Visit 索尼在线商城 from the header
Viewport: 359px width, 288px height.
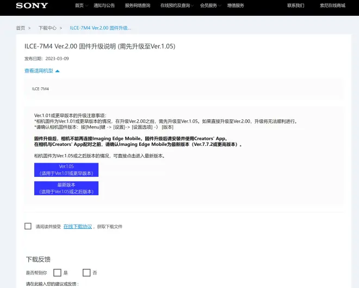(332, 5)
